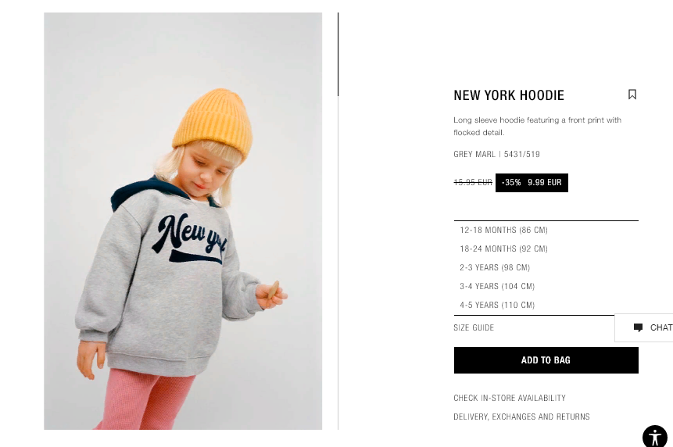The image size is (673, 447).
Task: Open Delivery, Exchanges and Returns info
Action: pos(521,417)
